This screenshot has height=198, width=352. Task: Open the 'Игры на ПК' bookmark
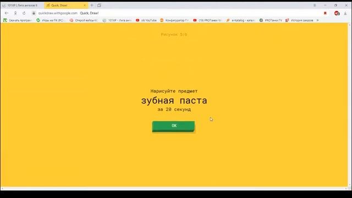(x=50, y=20)
